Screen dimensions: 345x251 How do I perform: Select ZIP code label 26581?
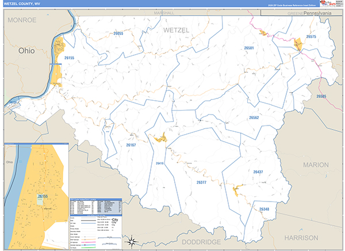pyautogui.click(x=249, y=48)
